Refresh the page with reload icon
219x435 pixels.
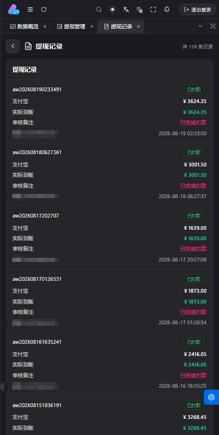point(44,9)
